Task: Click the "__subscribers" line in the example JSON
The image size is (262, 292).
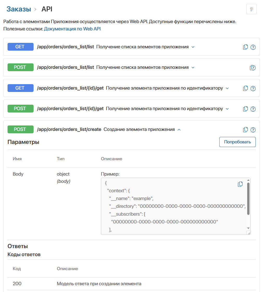Action: point(127,214)
